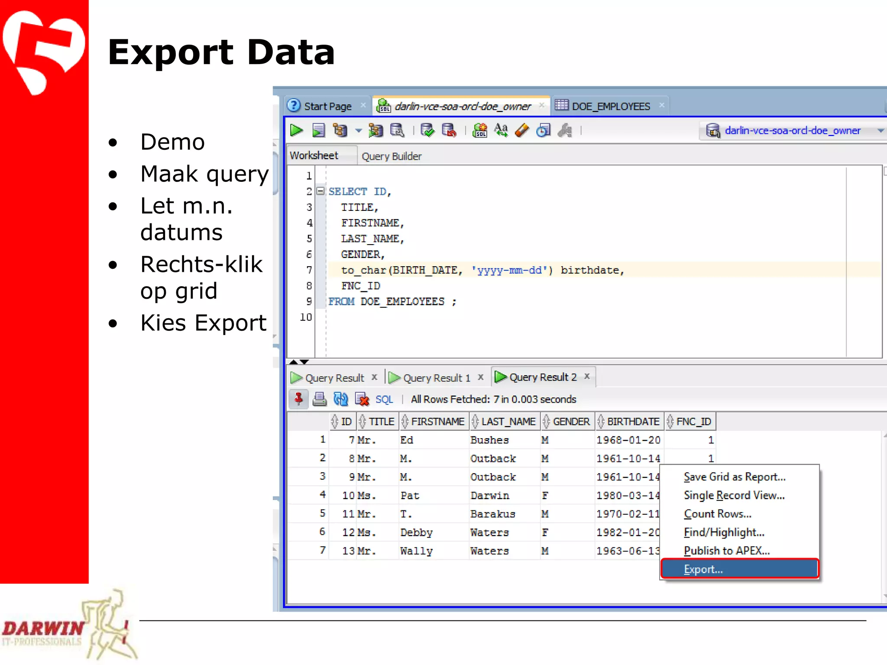Toggle the red pin icon in results

coord(298,399)
